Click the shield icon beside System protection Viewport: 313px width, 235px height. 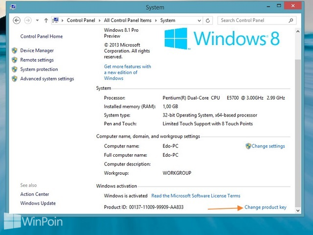[15, 70]
